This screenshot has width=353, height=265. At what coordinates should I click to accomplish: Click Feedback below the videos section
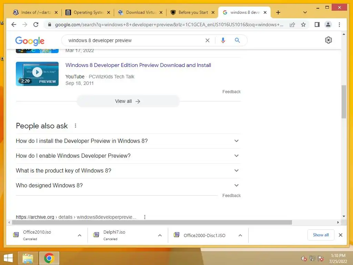(x=231, y=92)
